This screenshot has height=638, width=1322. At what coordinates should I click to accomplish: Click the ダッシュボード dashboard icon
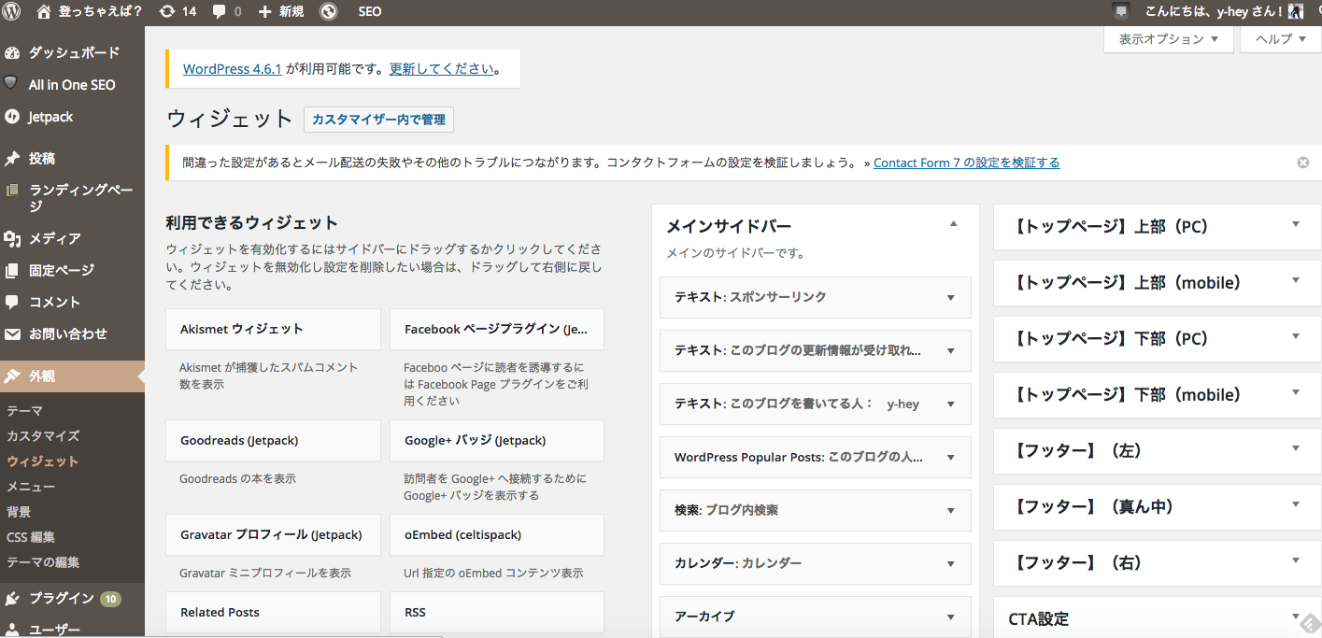click(x=12, y=52)
